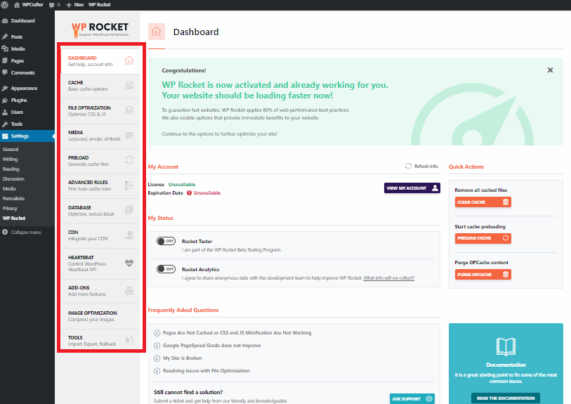The image size is (571, 404).
Task: Open Posts in WordPress sidebar
Action: pyautogui.click(x=16, y=37)
